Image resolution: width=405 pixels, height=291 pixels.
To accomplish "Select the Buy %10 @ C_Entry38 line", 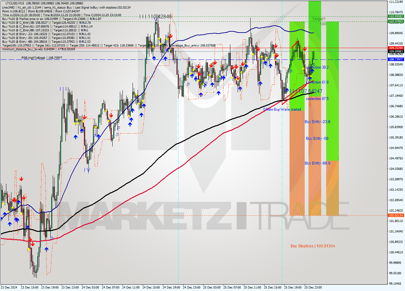I will (47, 23).
